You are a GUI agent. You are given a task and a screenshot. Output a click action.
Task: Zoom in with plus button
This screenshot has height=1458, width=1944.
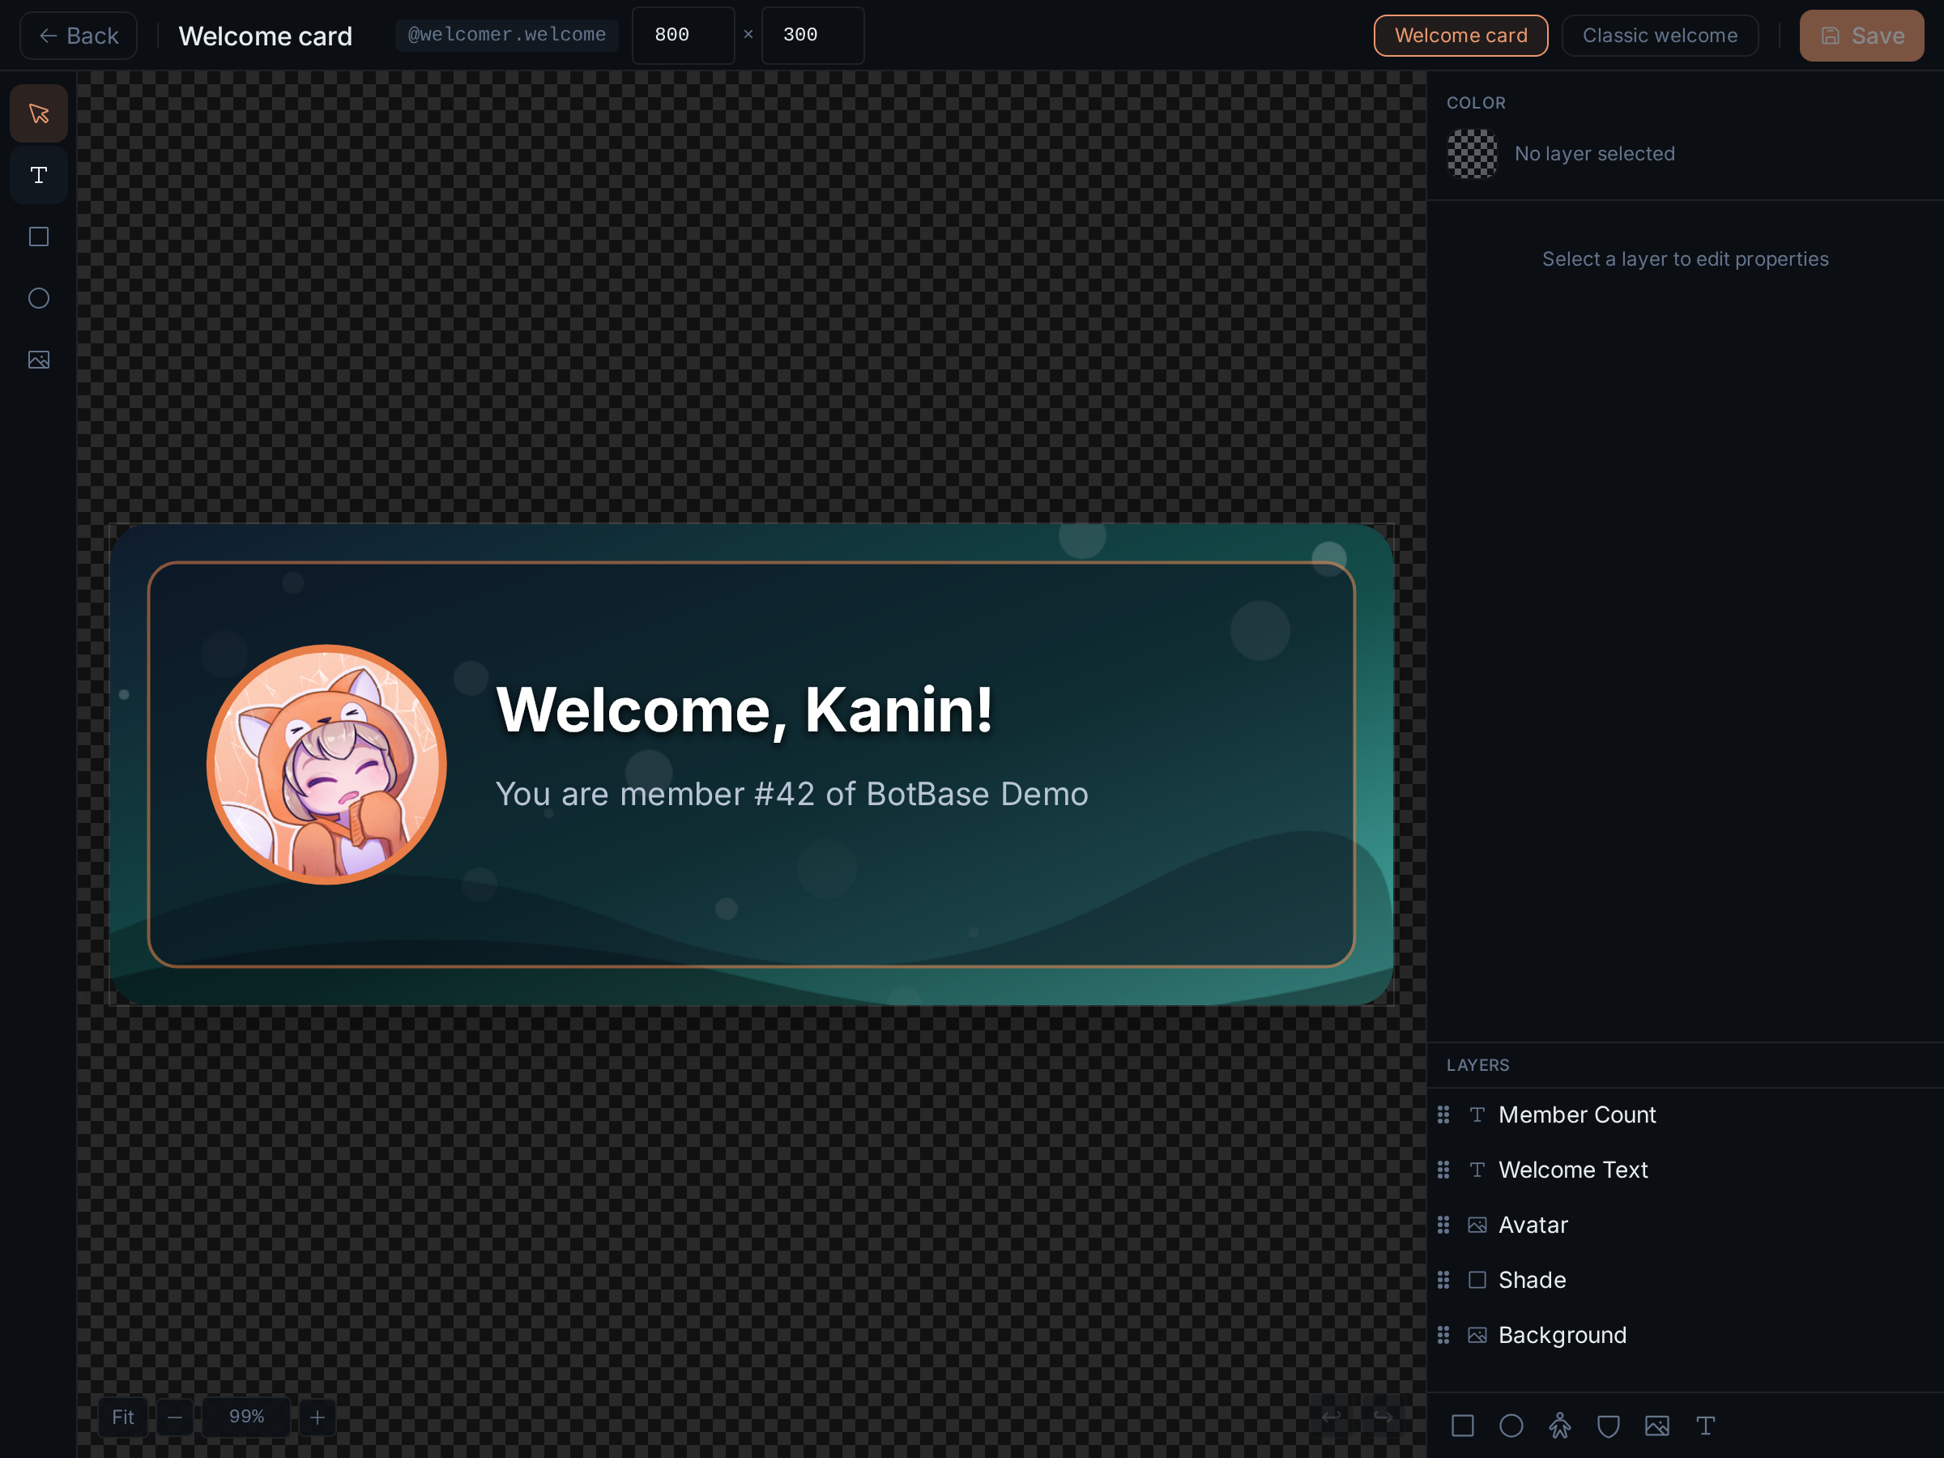(x=318, y=1417)
